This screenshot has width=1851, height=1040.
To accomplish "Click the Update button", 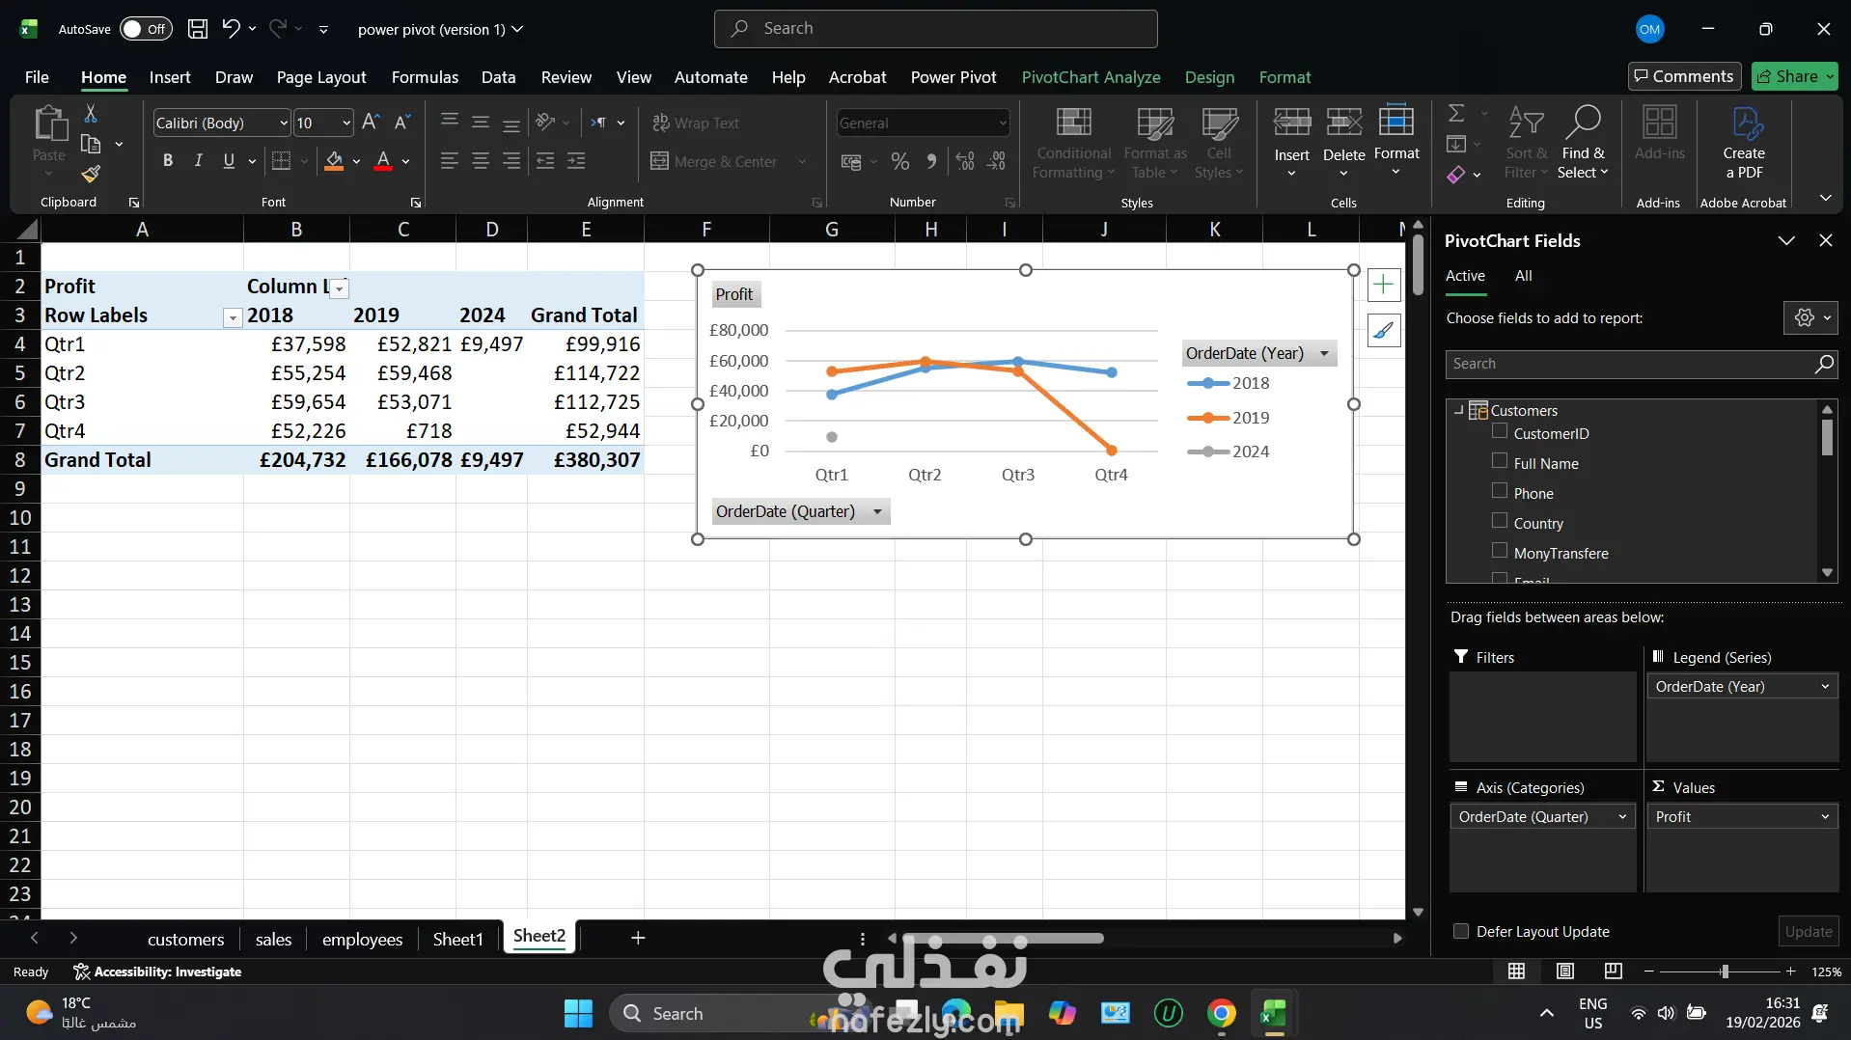I will 1808,931.
